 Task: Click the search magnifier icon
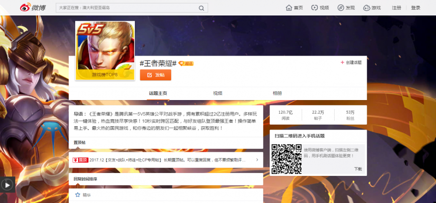click(x=202, y=8)
